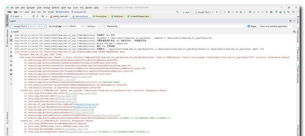Click MainActivity in breadcrumb bar
This screenshot has width=305, height=136.
62,12
